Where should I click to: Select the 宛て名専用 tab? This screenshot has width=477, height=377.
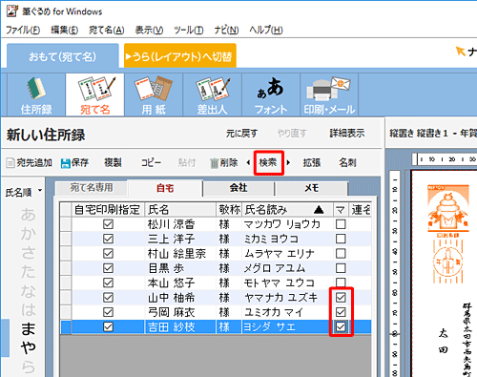[x=92, y=188]
